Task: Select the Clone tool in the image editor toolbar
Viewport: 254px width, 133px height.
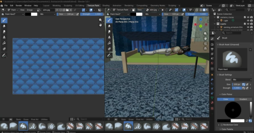Action: click(x=4, y=37)
